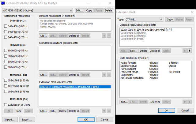Viewport: 196px width, 124px height.
Task: Select Audio formats data block
Action: (156, 63)
